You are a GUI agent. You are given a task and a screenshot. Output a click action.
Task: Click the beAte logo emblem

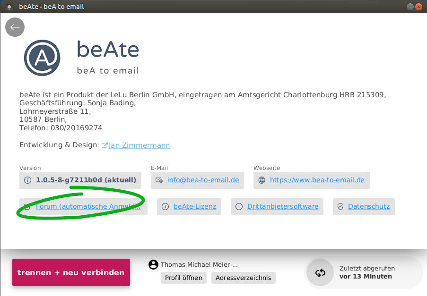tap(42, 58)
